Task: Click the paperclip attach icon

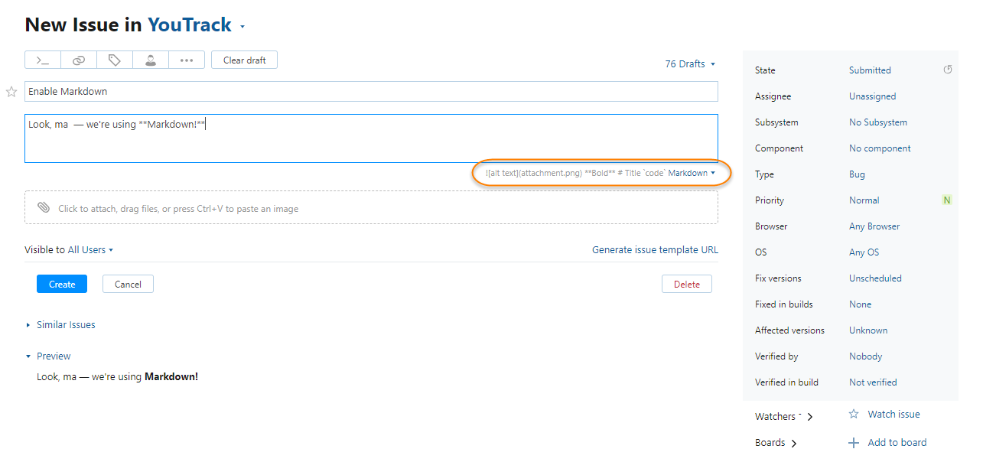Action: tap(44, 208)
